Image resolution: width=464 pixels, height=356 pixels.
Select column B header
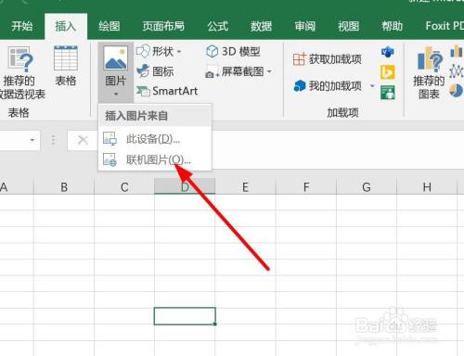tap(64, 187)
